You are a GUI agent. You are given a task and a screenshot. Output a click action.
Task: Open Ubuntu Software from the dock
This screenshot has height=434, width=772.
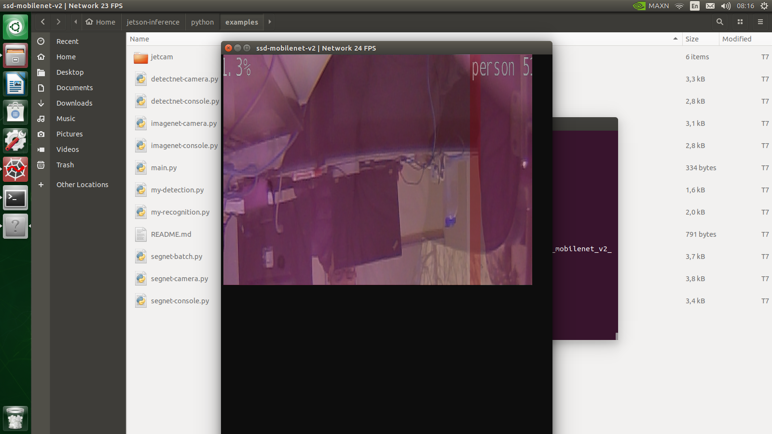[x=15, y=112]
